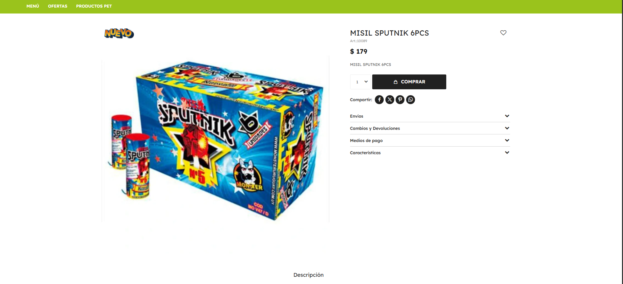Image resolution: width=623 pixels, height=284 pixels.
Task: Click the MISIL SPUTNIK 6PCS product title
Action: (389, 33)
